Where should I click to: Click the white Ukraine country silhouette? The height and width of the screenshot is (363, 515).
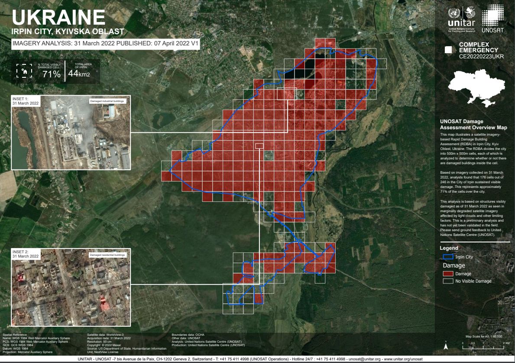[473, 89]
